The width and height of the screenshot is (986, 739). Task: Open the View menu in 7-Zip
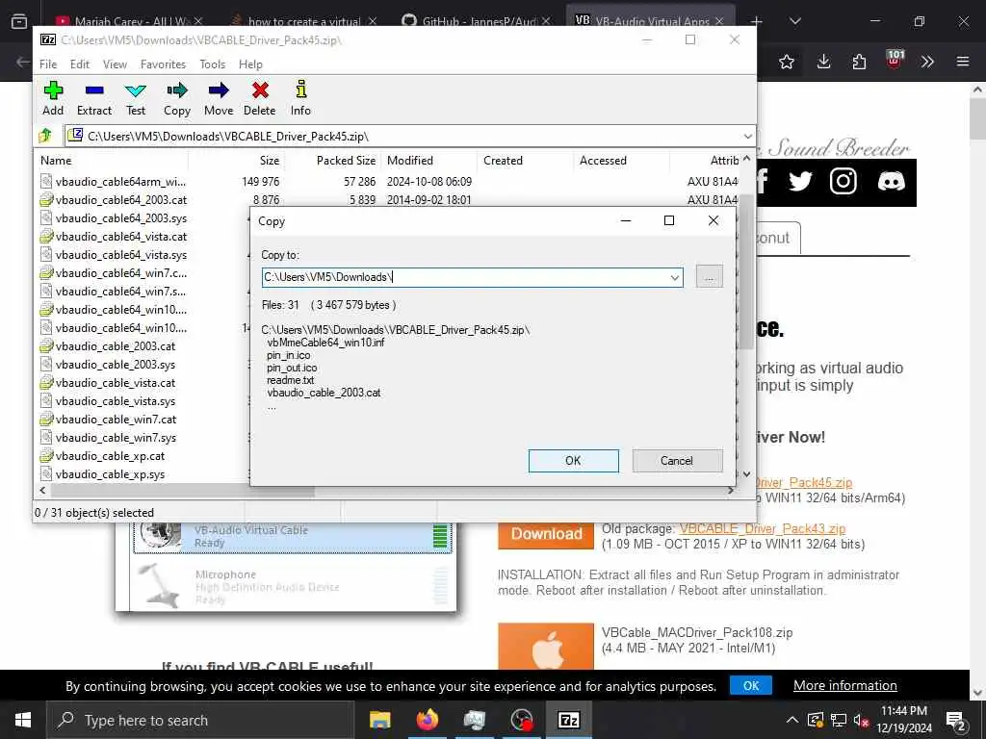pyautogui.click(x=115, y=64)
